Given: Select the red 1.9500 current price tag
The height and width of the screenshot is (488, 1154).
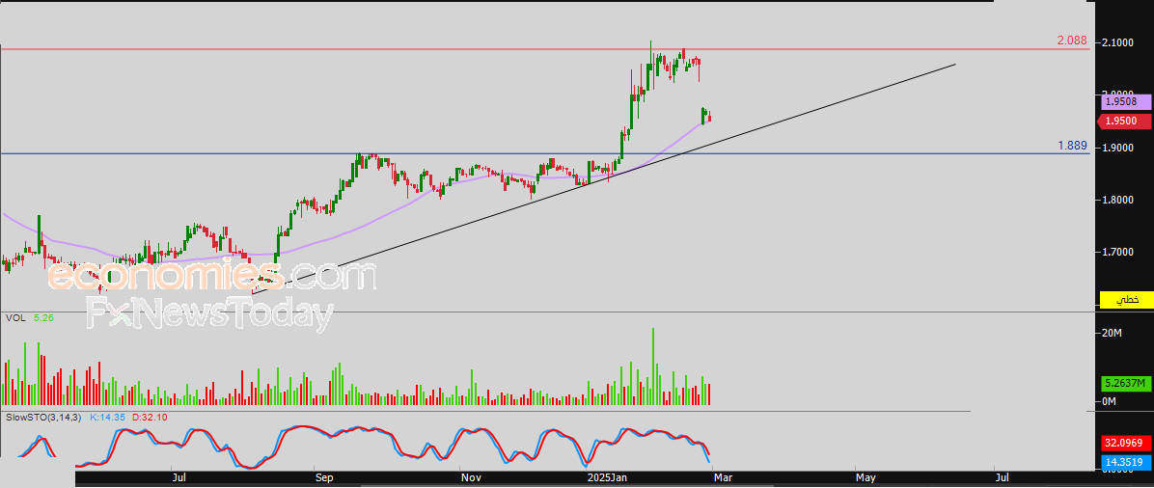Looking at the screenshot, I should tap(1124, 122).
